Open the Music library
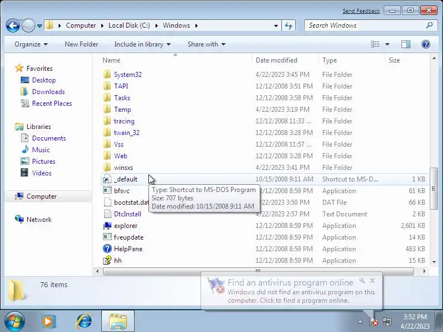Viewport: 443px width, 332px height. [x=41, y=149]
